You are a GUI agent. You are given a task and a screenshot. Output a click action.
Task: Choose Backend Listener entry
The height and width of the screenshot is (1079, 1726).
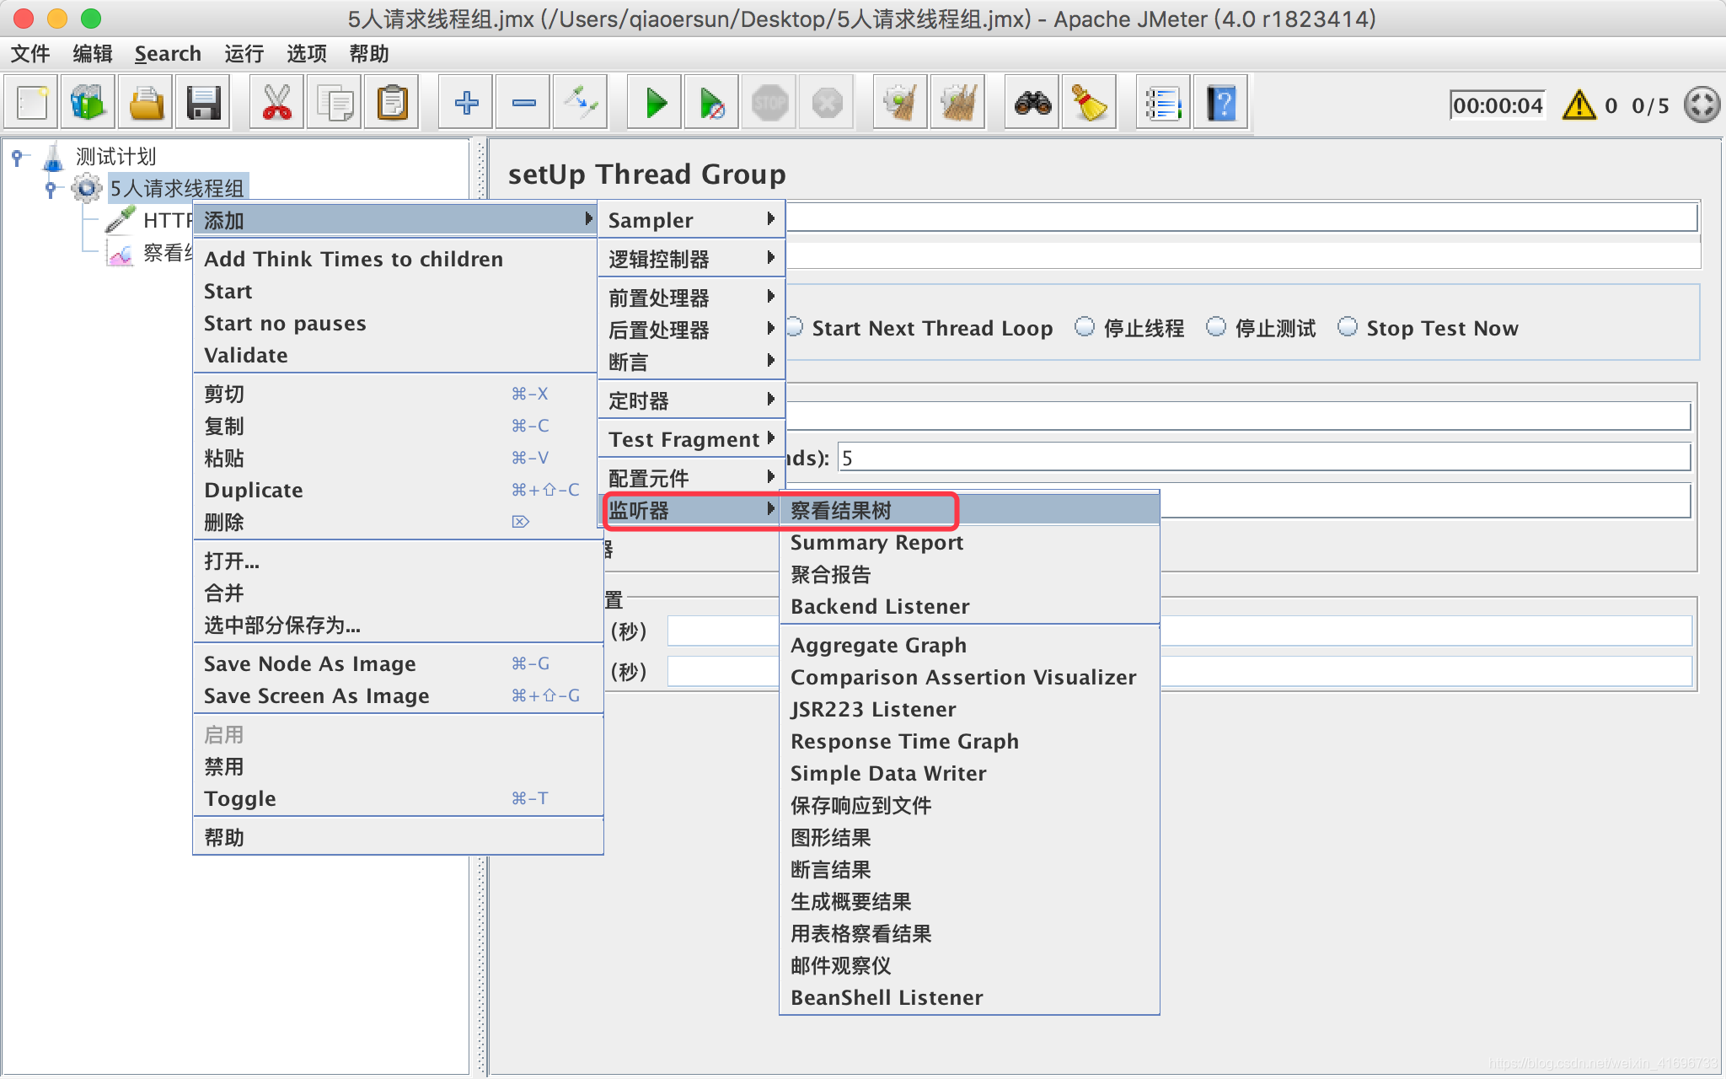(969, 606)
